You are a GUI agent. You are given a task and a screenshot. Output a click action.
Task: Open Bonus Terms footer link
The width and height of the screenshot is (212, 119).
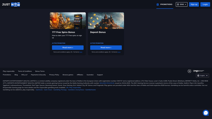point(40,71)
